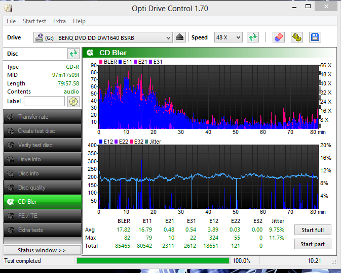The image size is (341, 273).
Task: Click the CD Bler header disc icon
Action: click(x=90, y=53)
